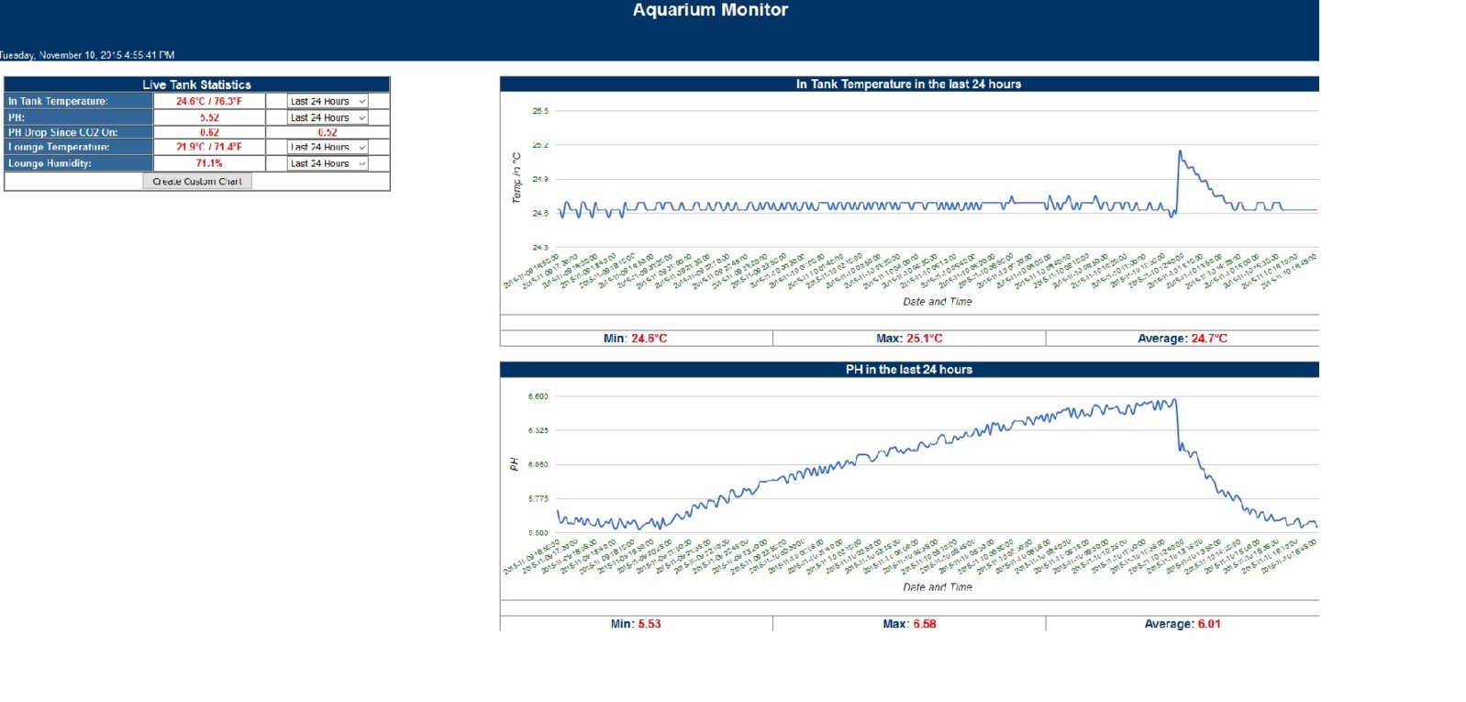Open Lounge Humidity time range dropdown

[328, 163]
